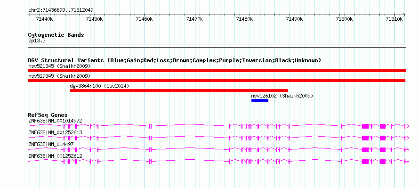419x188 pixels.
Task: Select the ZNF638|NM_014497 gene label
Action: click(x=51, y=144)
